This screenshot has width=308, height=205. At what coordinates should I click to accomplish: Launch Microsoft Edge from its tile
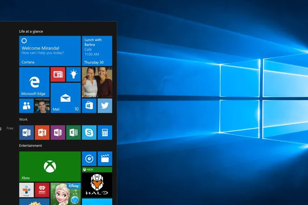[x=34, y=82]
